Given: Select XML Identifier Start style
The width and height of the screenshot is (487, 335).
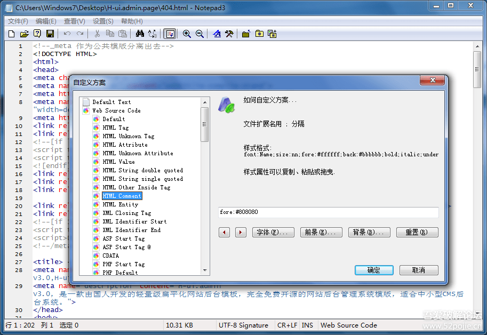Looking at the screenshot, I should (134, 221).
